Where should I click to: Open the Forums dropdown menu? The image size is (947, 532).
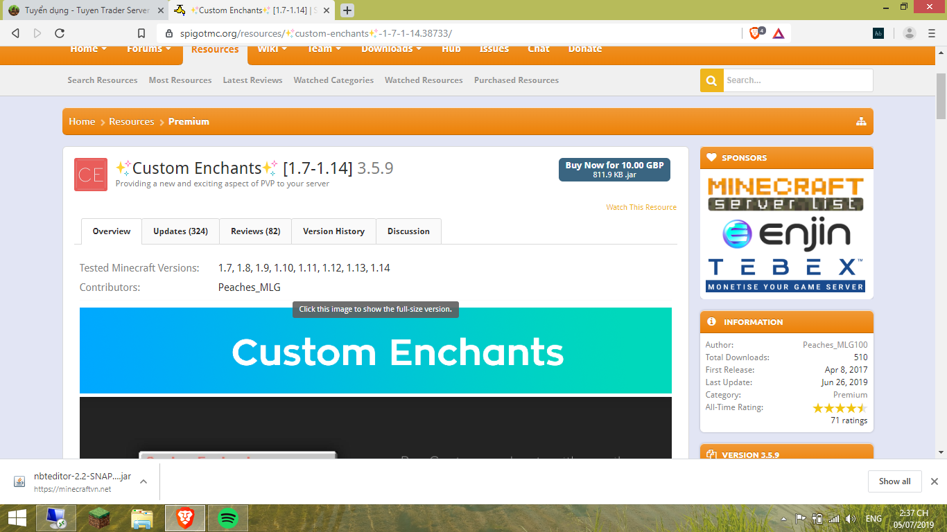click(x=148, y=48)
